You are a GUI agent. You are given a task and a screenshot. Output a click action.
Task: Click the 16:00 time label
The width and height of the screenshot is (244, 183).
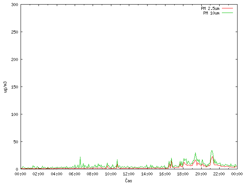165,174
